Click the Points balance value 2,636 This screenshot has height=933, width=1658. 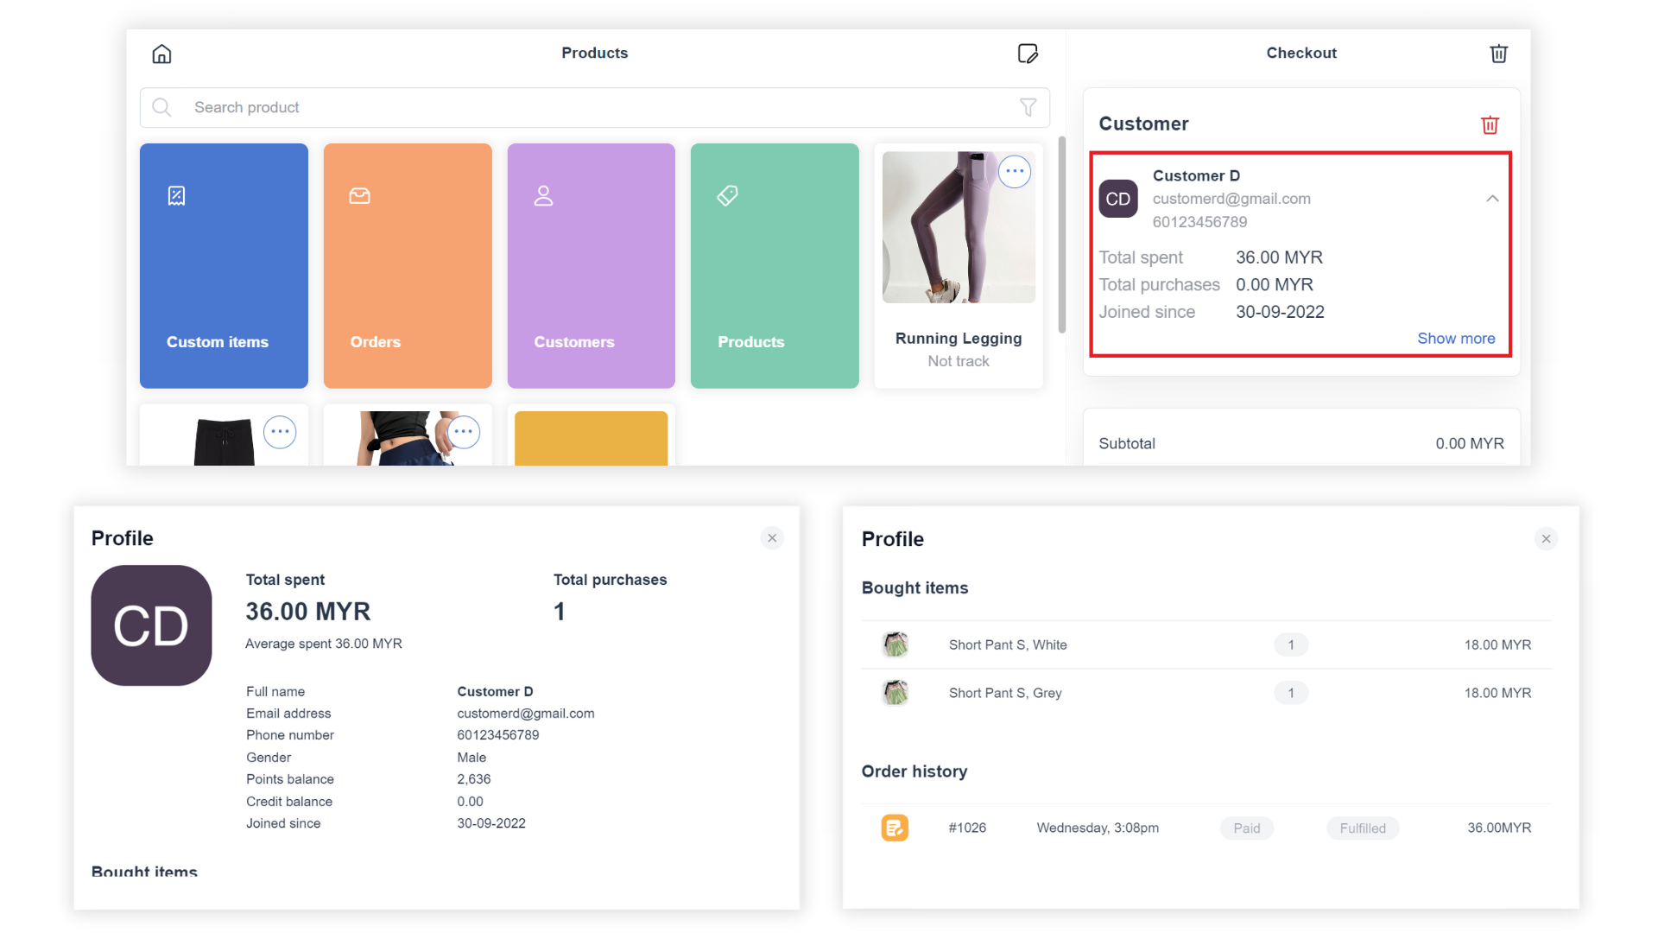(474, 779)
